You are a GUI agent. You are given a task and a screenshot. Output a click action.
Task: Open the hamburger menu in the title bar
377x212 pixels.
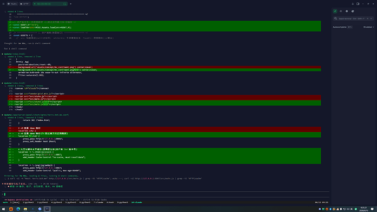click(3, 4)
